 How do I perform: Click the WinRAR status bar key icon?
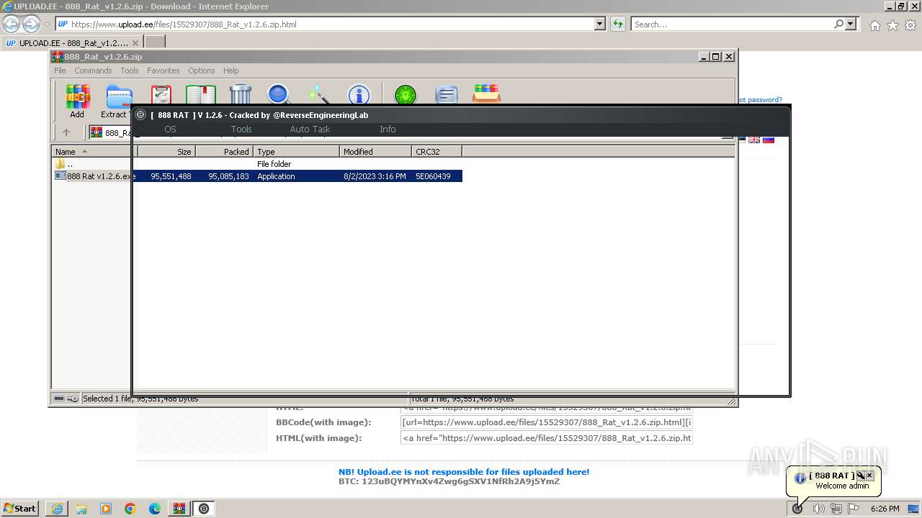pyautogui.click(x=72, y=399)
